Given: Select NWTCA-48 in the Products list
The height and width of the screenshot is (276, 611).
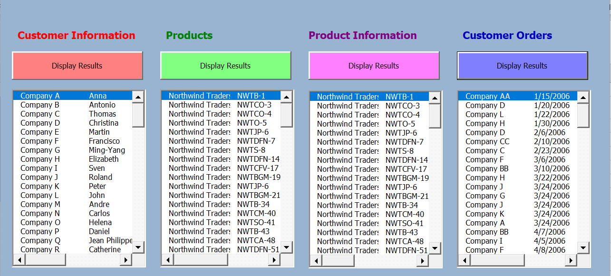Looking at the screenshot, I should point(222,240).
